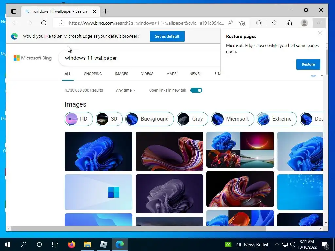Open the Favorites list icon
This screenshot has width=335, height=251.
(275, 23)
